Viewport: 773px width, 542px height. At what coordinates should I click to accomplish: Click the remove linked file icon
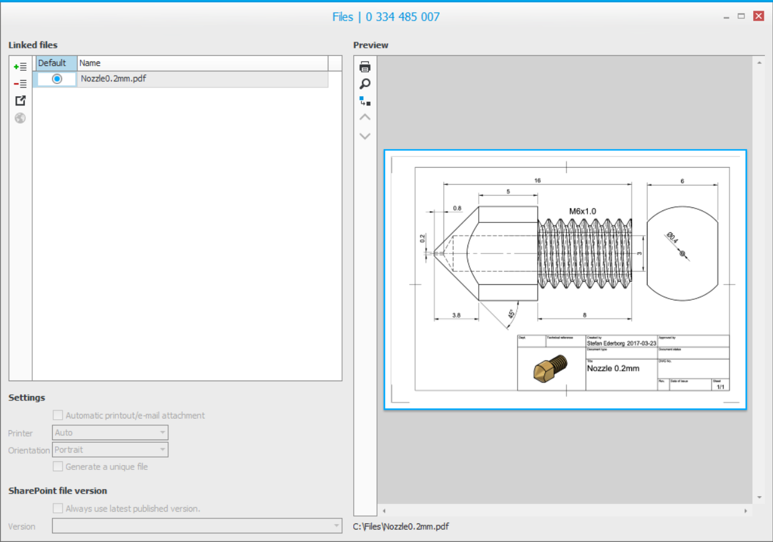[20, 84]
